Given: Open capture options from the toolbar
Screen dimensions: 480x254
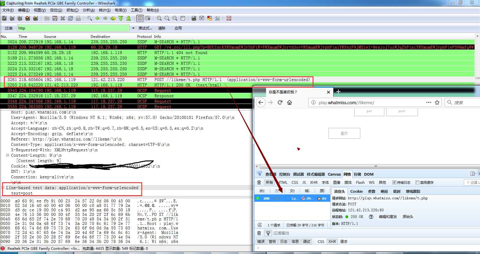Looking at the screenshot, I should point(12,18).
